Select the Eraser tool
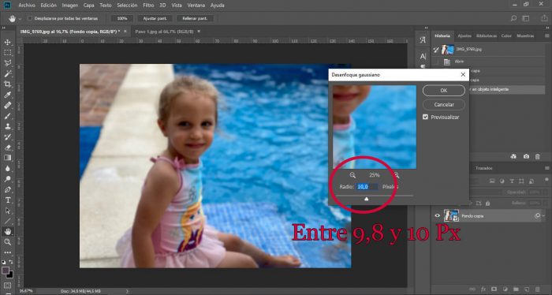Viewport: 552px width, 295px height. (x=7, y=147)
